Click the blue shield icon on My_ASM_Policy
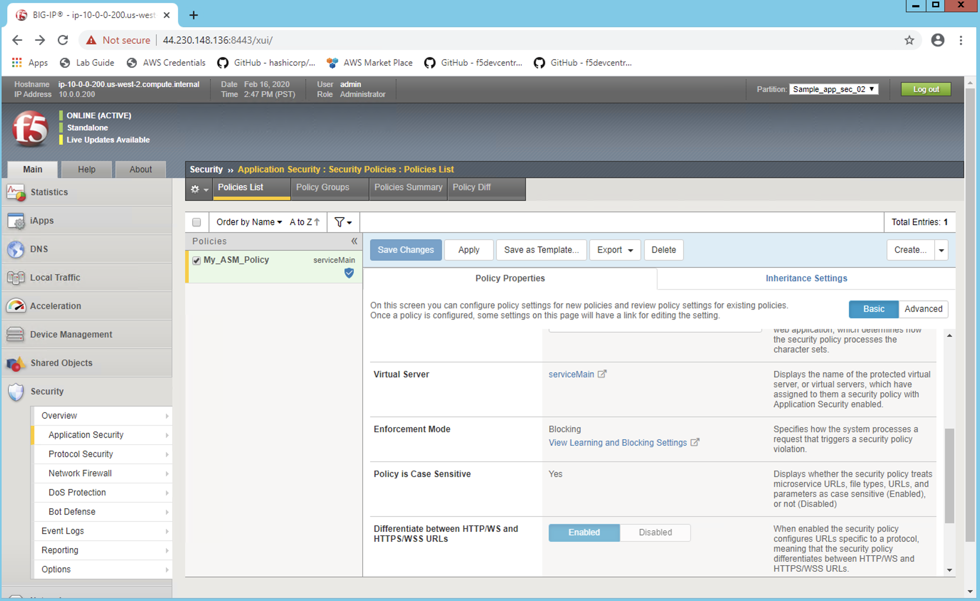 tap(349, 273)
